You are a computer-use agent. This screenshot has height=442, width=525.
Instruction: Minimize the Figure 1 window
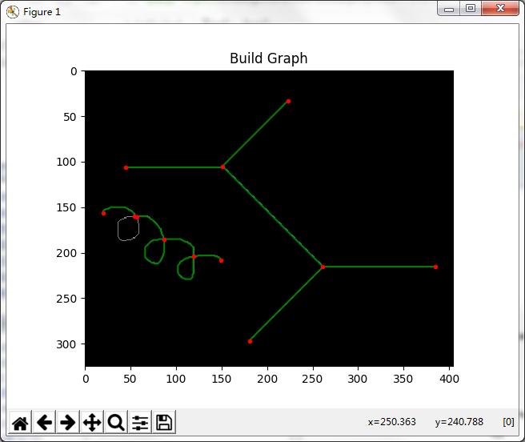(449, 9)
